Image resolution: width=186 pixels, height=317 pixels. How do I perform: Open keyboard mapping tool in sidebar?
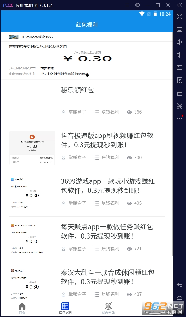click(x=180, y=29)
